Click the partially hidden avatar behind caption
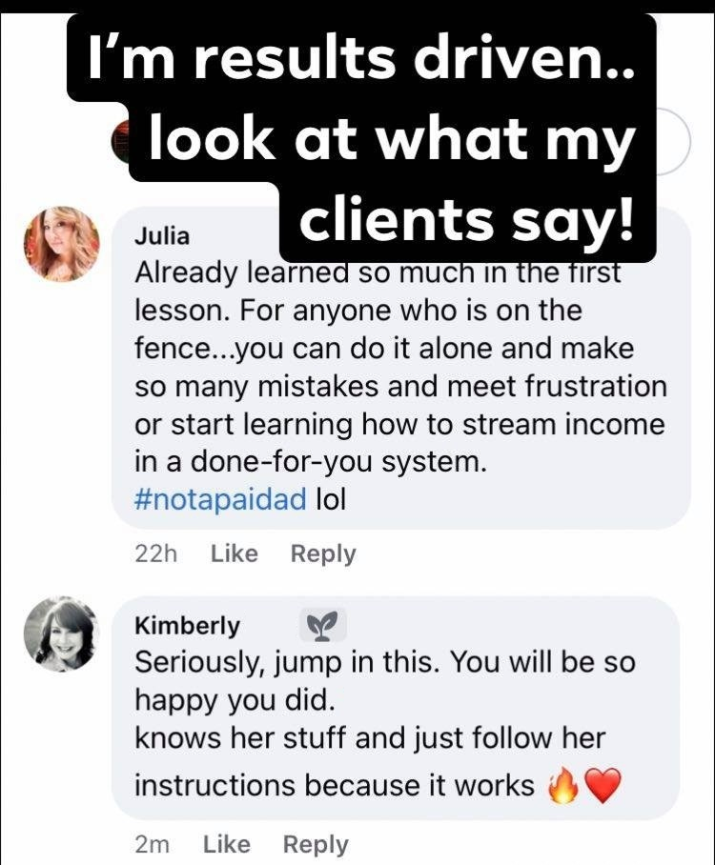Screen dimensions: 715x865 tap(120, 141)
